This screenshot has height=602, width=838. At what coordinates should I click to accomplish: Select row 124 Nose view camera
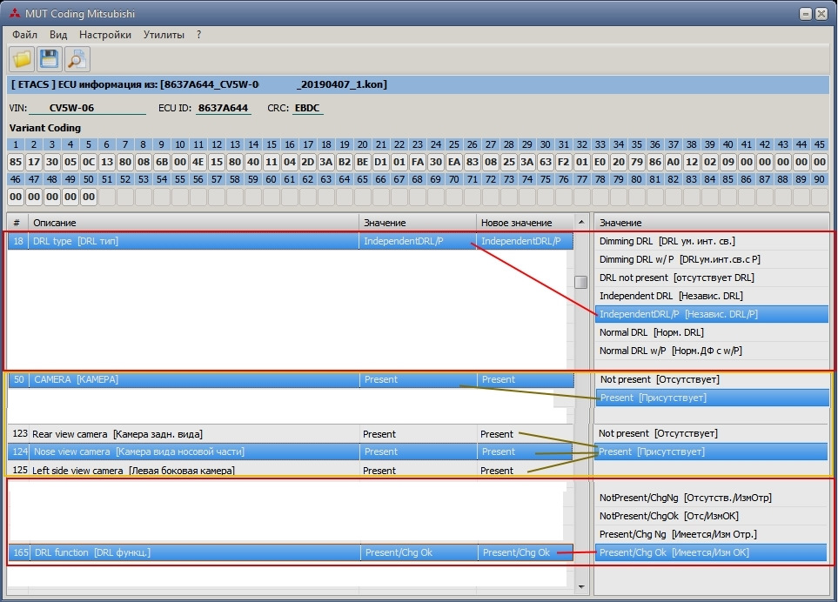[290, 451]
